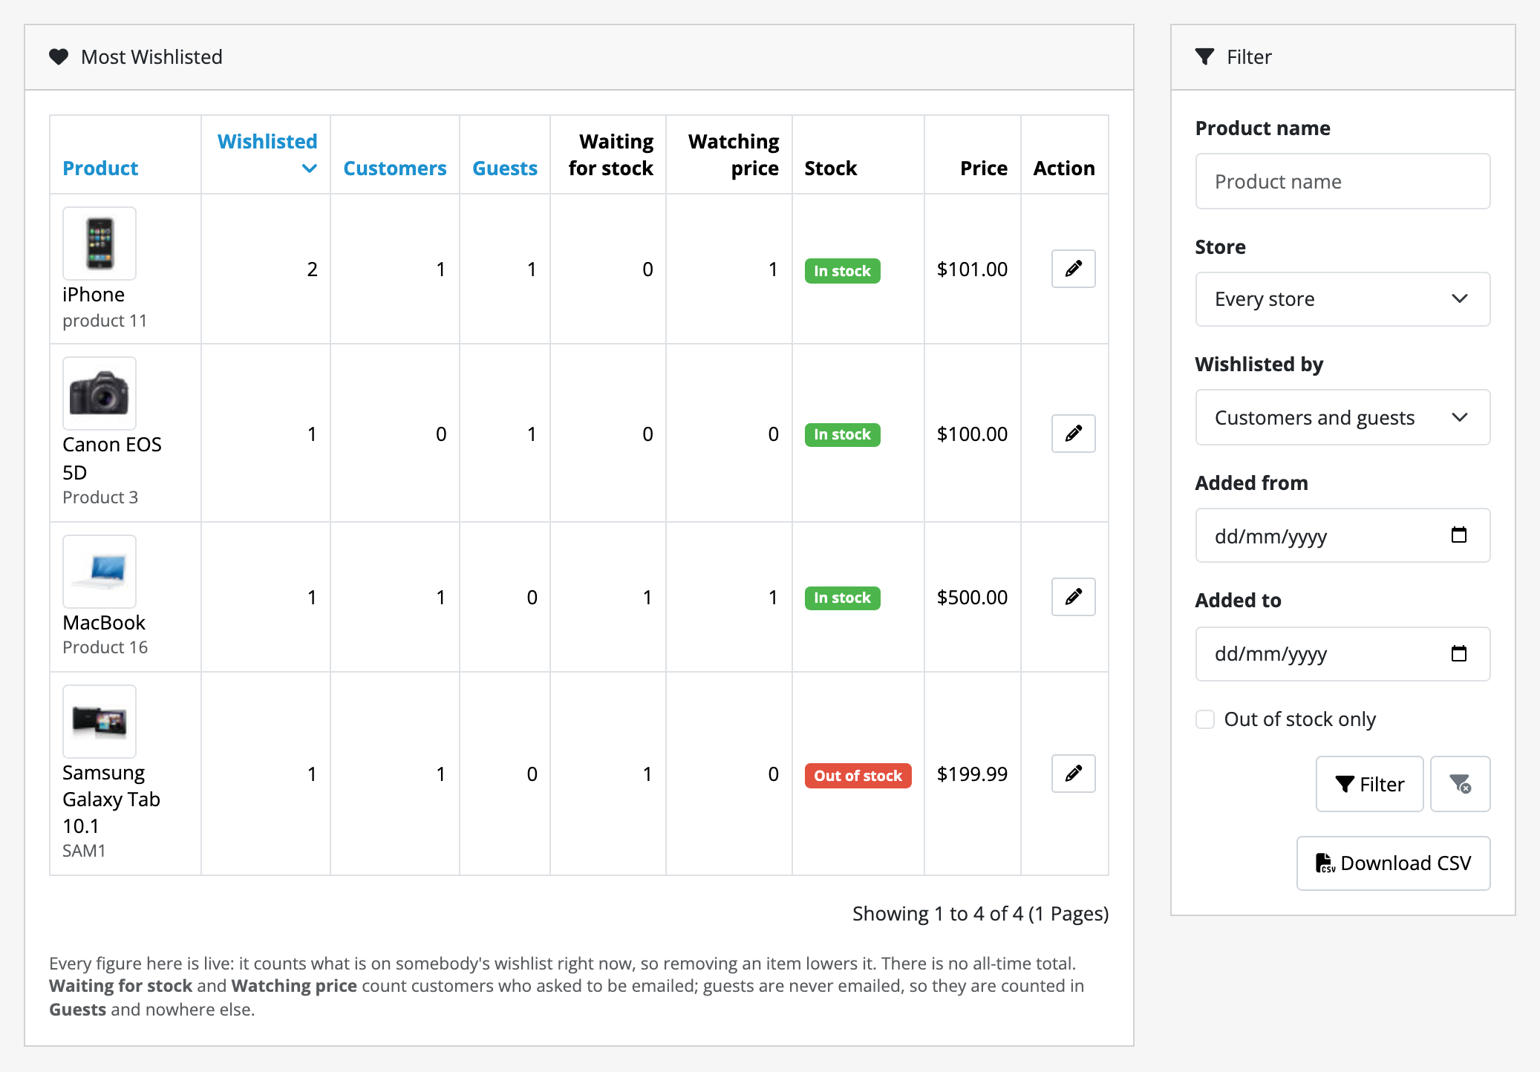This screenshot has width=1540, height=1072.
Task: Click the 'Product 3' model label
Action: pos(100,497)
